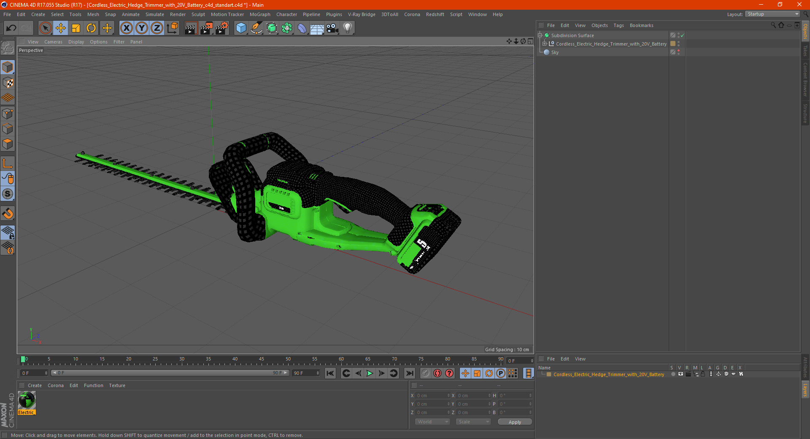Add a Cube primitive object
This screenshot has height=439, width=810.
(x=241, y=28)
